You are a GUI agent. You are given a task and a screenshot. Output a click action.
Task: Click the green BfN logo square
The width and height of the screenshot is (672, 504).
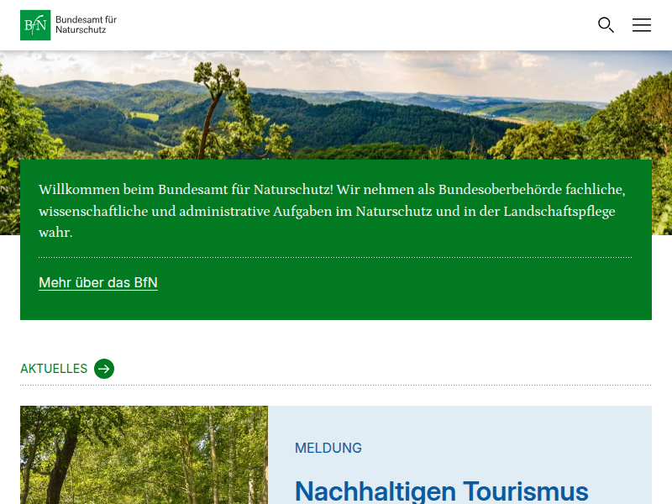35,25
